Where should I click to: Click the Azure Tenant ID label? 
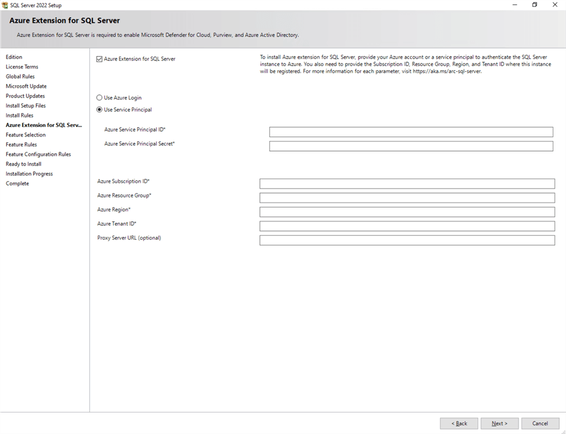(116, 223)
